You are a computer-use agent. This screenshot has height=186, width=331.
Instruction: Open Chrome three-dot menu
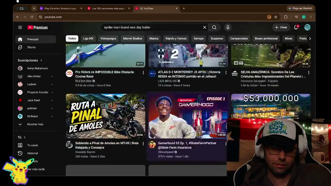pyautogui.click(x=311, y=17)
